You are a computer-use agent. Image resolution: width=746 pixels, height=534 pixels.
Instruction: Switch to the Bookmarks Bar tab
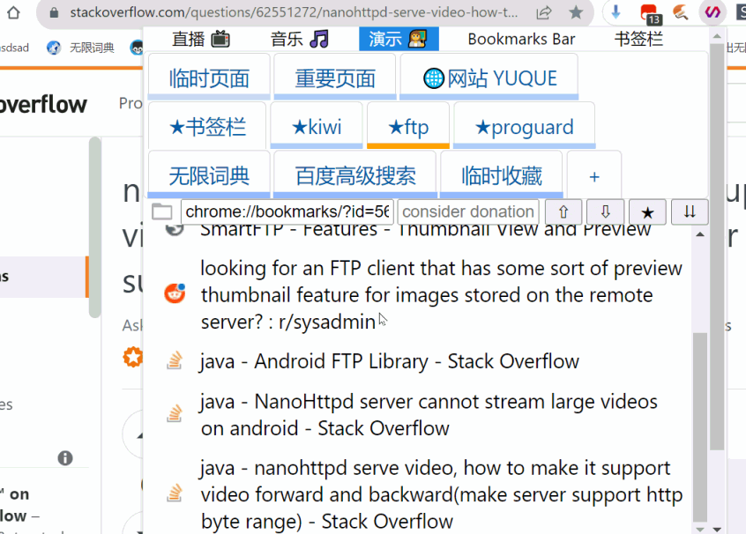tap(521, 39)
